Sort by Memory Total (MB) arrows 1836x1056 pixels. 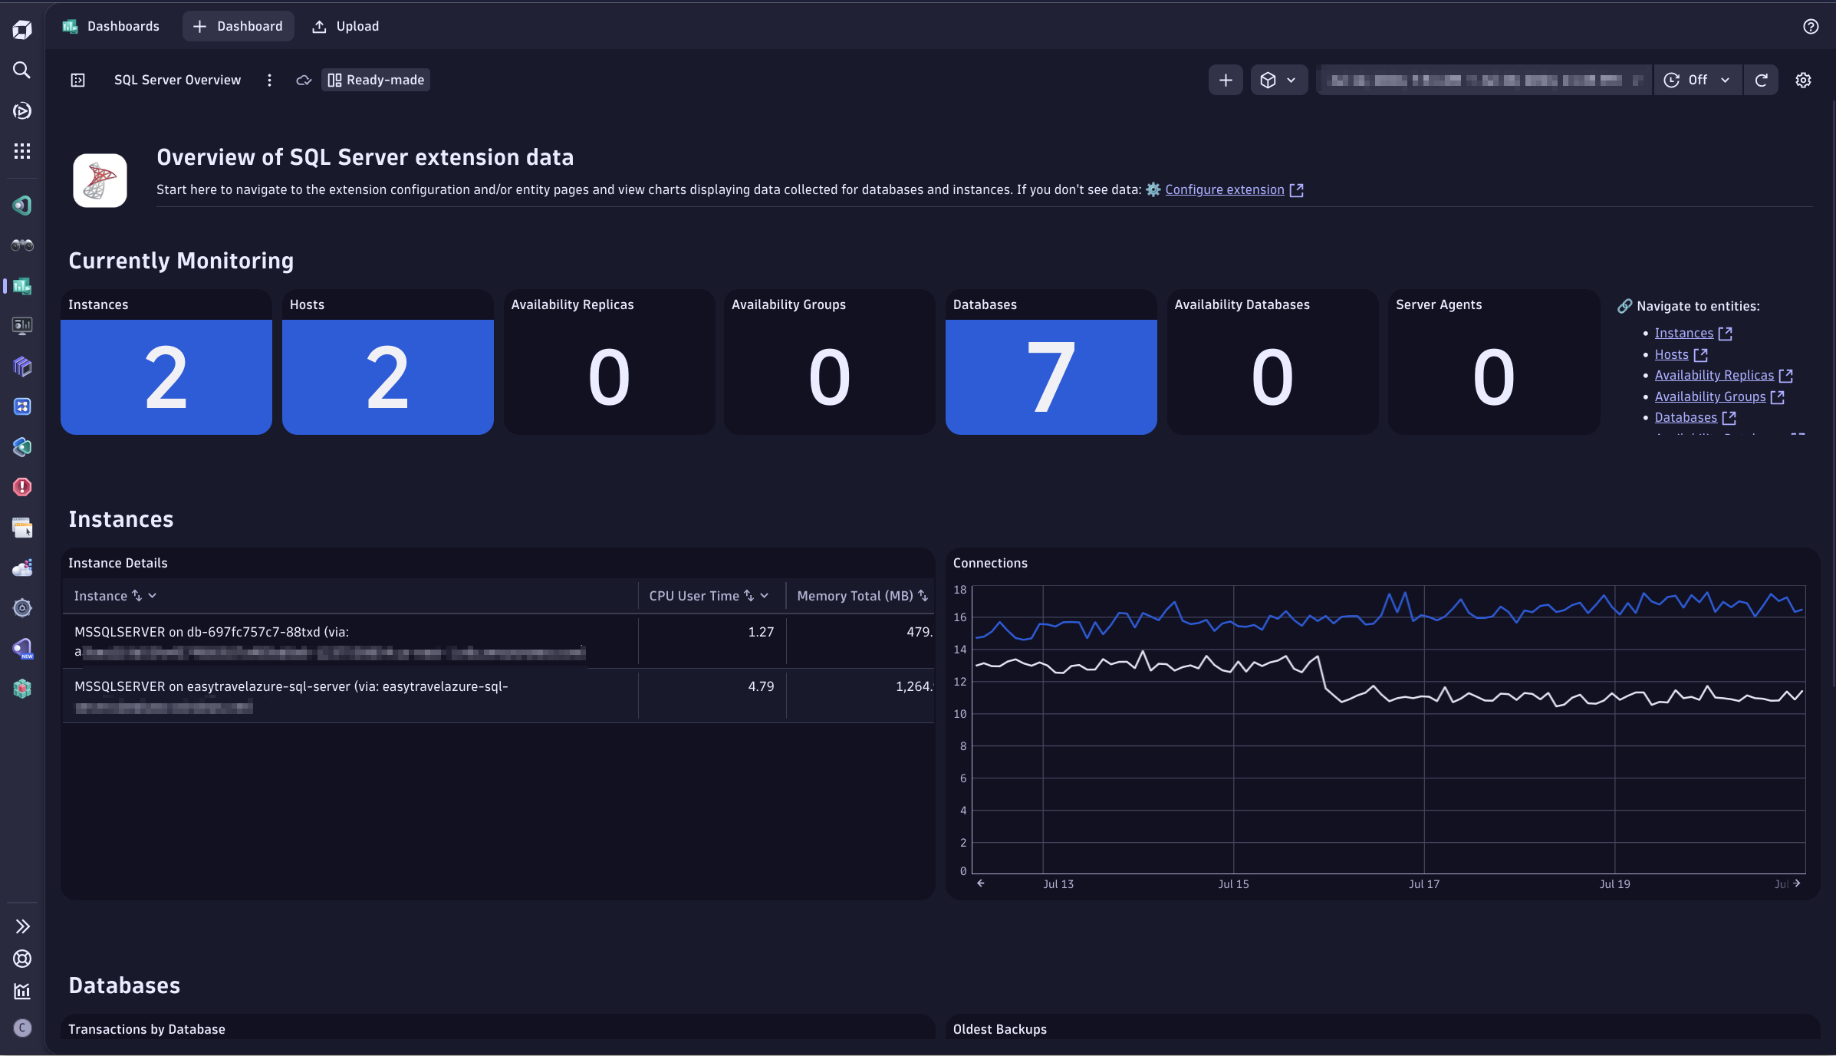[923, 596]
